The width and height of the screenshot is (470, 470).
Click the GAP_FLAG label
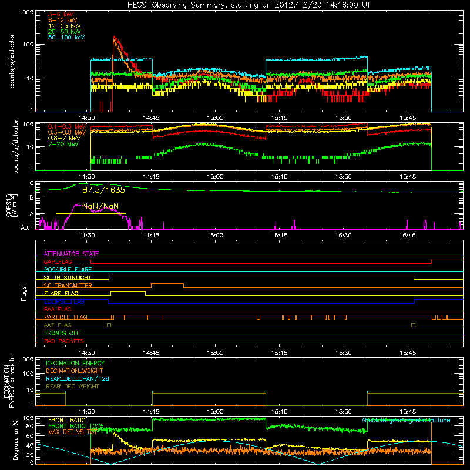click(58, 261)
